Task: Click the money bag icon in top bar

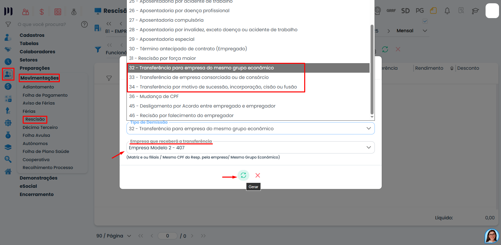Action: (x=74, y=12)
